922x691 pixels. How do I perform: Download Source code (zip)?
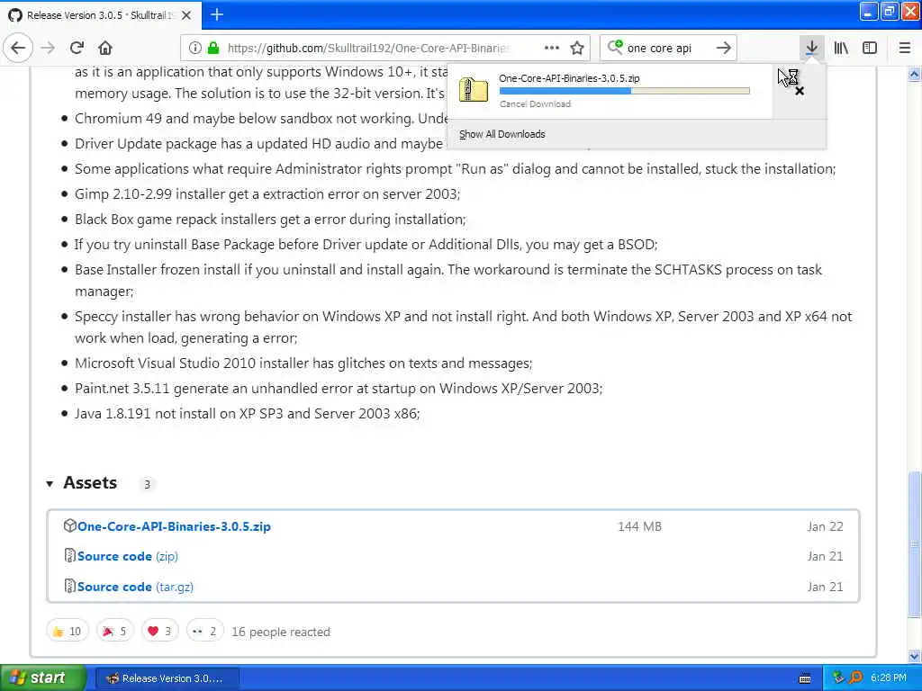coord(128,556)
